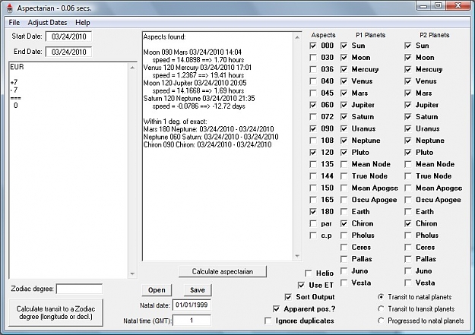Open the Adjust Dates menu
475x335 pixels.
[47, 23]
